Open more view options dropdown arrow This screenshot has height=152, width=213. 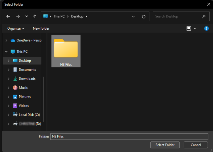[x=195, y=28]
